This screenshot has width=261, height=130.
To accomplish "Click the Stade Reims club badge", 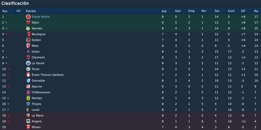I will click(28, 17).
